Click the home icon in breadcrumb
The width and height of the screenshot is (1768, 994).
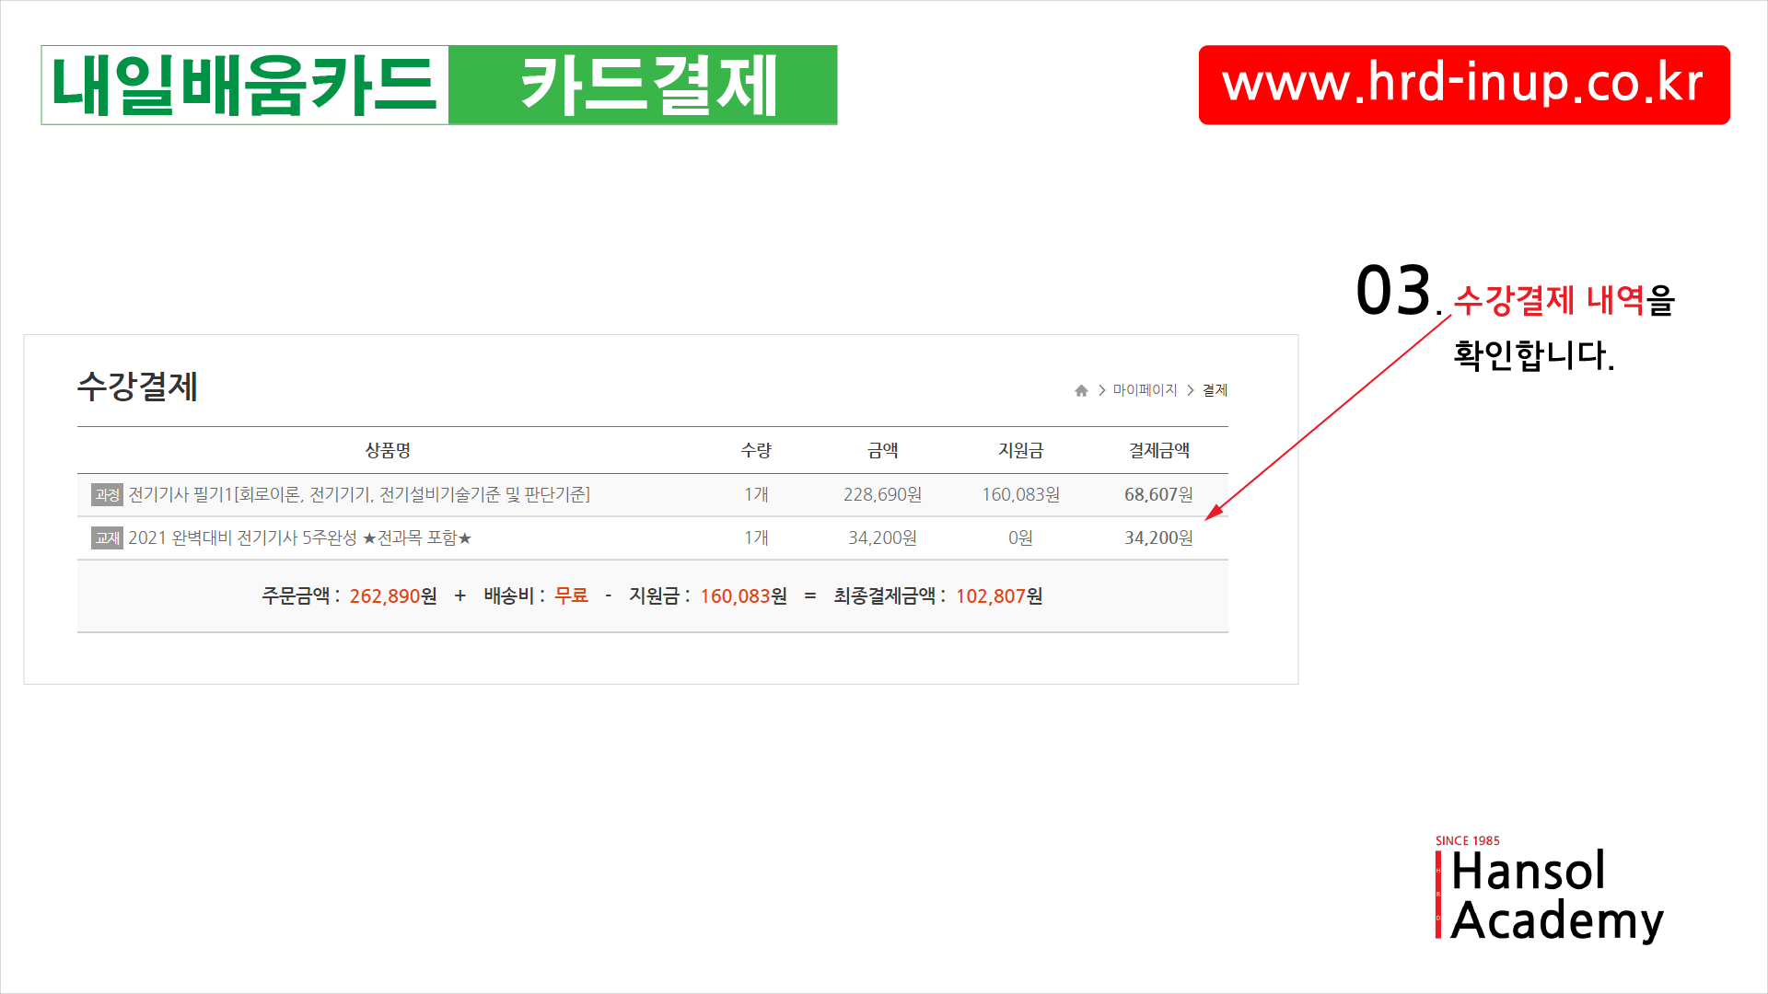pyautogui.click(x=1081, y=390)
